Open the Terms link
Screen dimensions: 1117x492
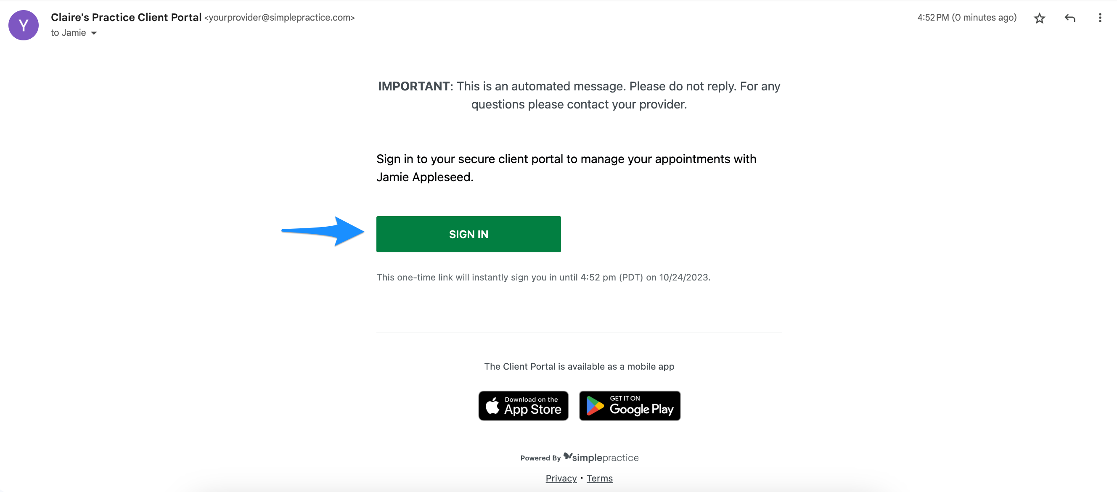pyautogui.click(x=600, y=478)
